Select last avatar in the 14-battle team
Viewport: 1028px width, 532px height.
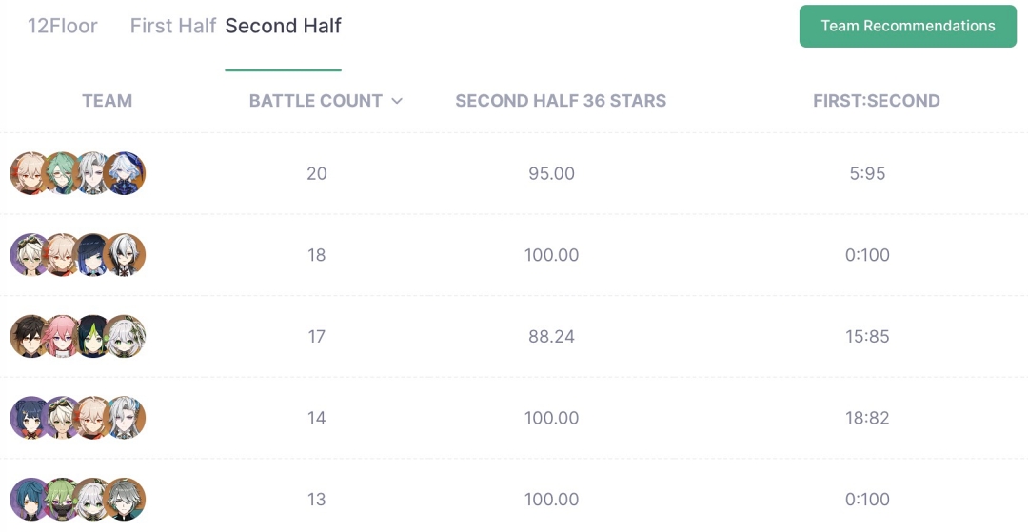[125, 418]
